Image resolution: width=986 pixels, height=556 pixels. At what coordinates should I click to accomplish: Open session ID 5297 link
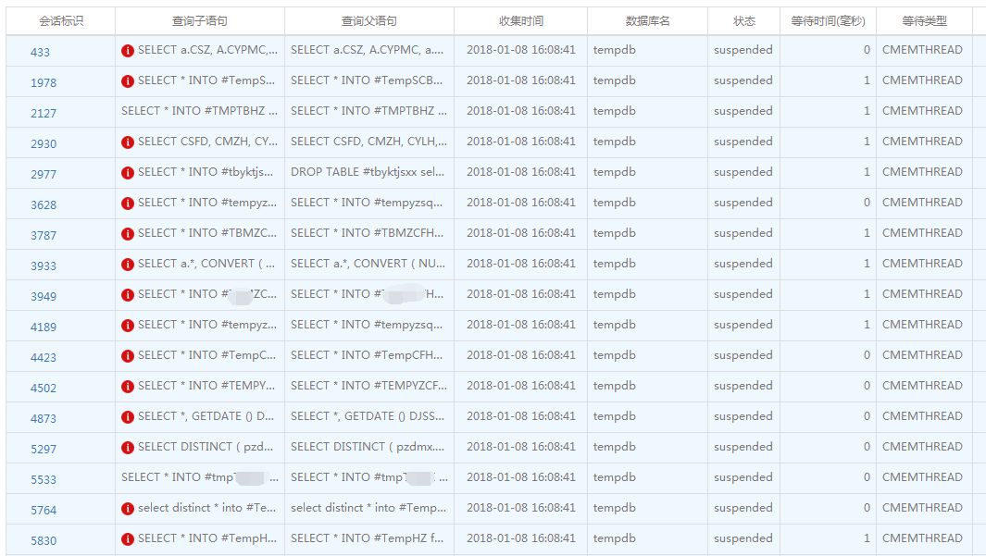point(44,450)
